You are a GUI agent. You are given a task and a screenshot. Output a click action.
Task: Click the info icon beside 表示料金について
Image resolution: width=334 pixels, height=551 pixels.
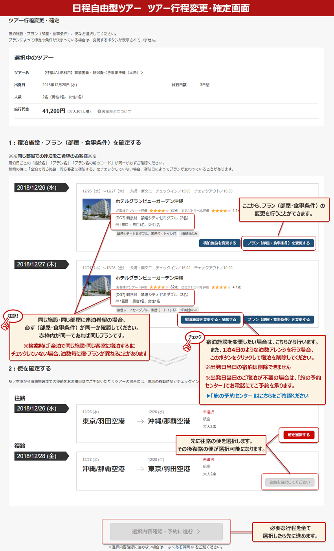(x=99, y=111)
